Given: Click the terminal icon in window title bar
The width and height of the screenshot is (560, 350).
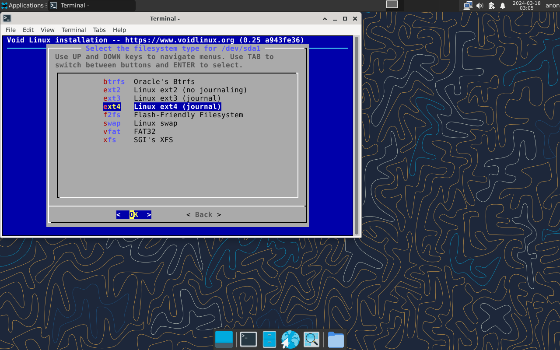Looking at the screenshot, I should click(x=7, y=18).
